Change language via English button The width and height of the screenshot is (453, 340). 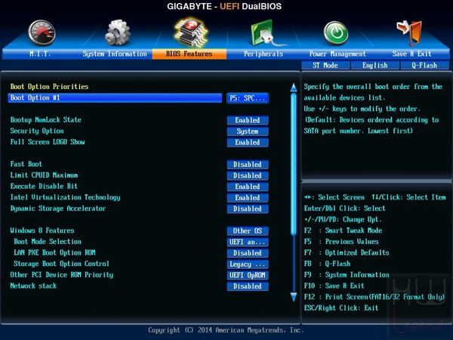pos(375,65)
